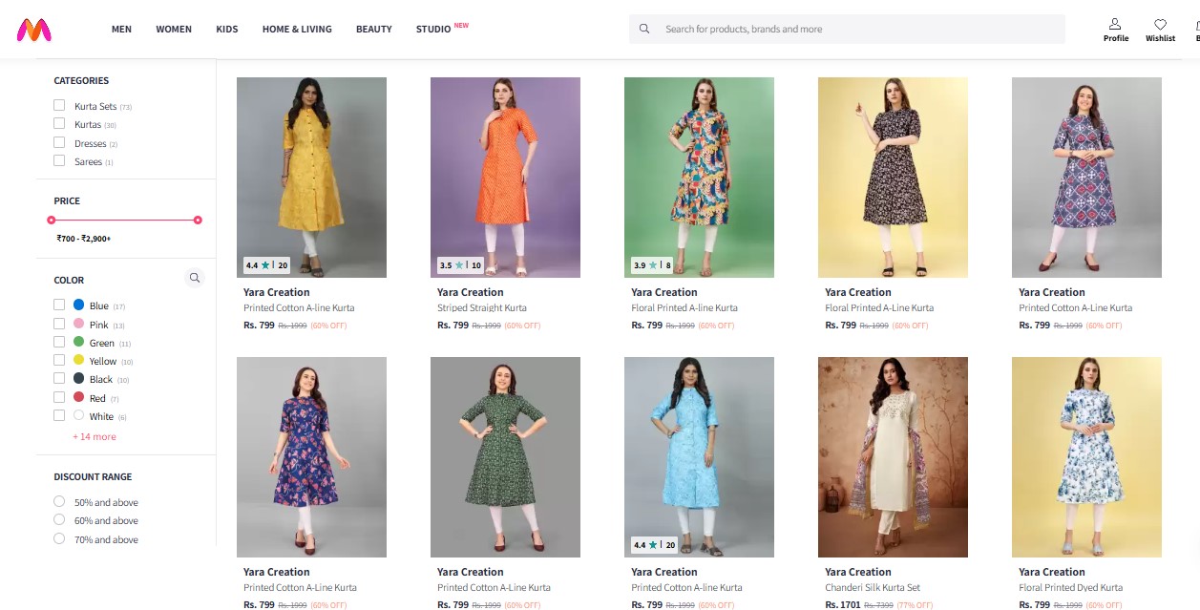Click the DISCOUNT RANGE heading

pyautogui.click(x=93, y=476)
